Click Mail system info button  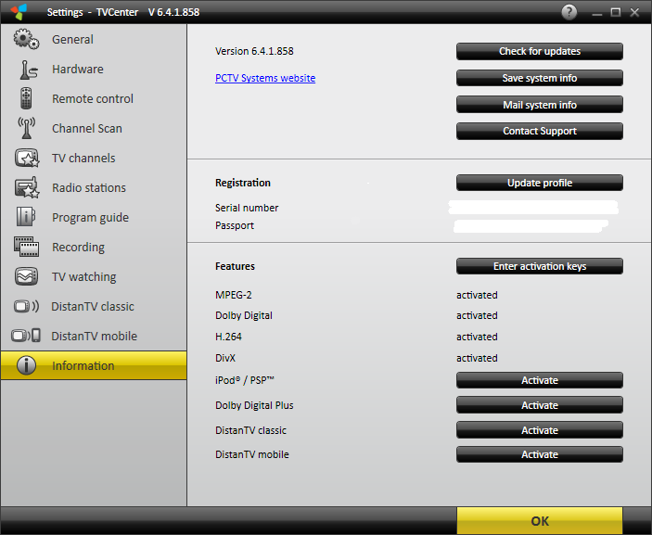click(539, 105)
